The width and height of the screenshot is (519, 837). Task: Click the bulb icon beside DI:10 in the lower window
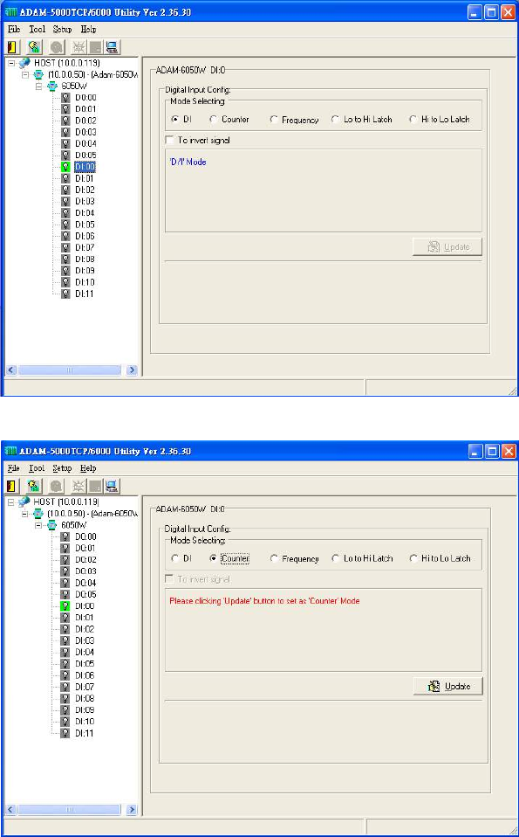[65, 722]
